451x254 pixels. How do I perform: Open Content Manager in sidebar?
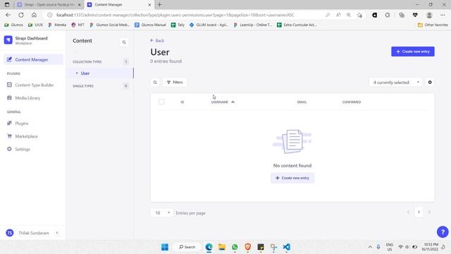[33, 59]
